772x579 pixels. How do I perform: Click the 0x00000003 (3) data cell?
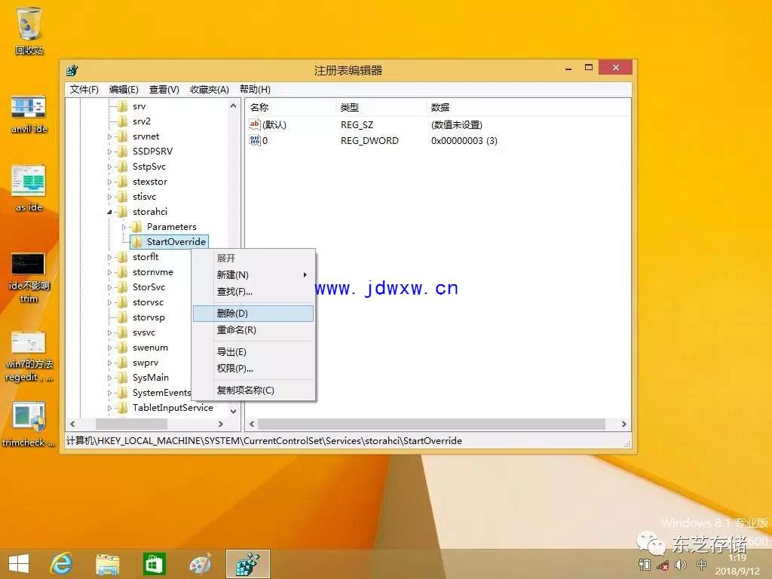click(464, 141)
